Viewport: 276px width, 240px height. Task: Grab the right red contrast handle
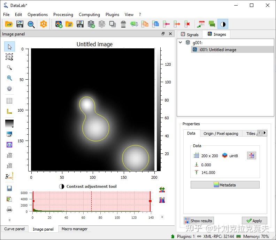[x=150, y=201]
